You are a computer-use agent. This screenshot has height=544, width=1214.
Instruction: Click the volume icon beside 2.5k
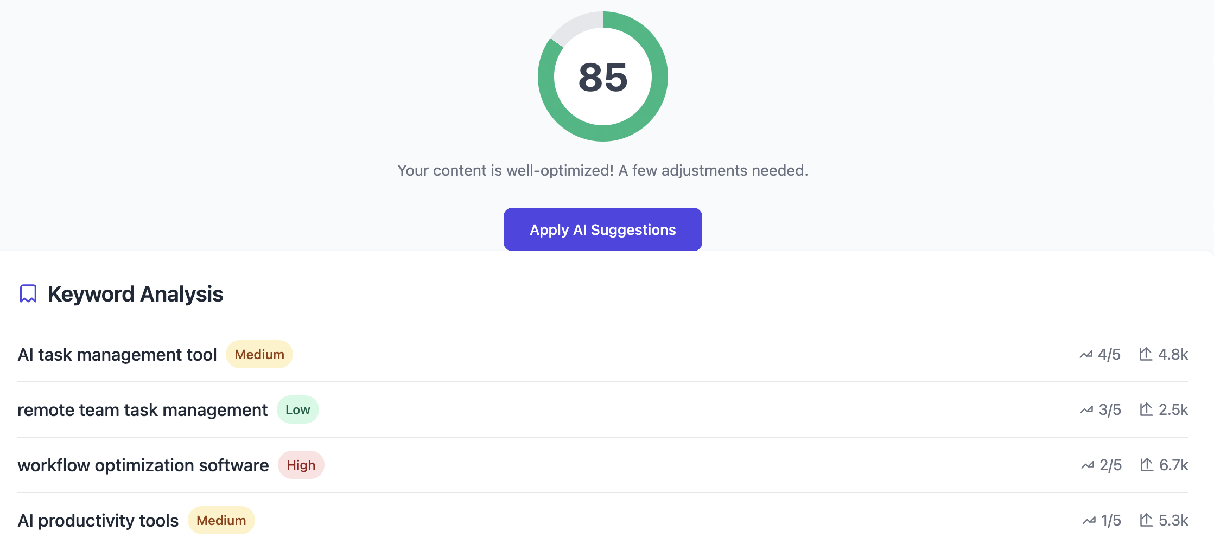click(1146, 409)
